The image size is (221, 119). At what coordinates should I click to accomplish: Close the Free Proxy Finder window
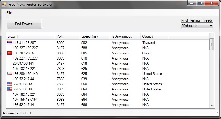click(x=212, y=3)
